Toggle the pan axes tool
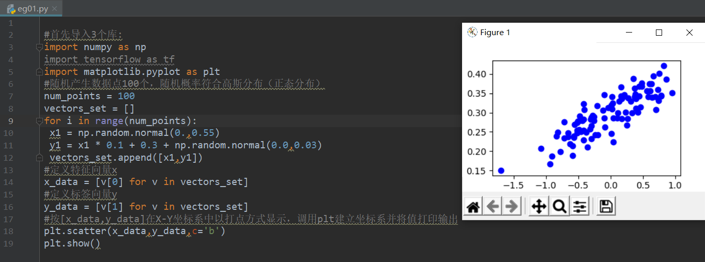Screen dimensions: 705x262 pyautogui.click(x=539, y=207)
